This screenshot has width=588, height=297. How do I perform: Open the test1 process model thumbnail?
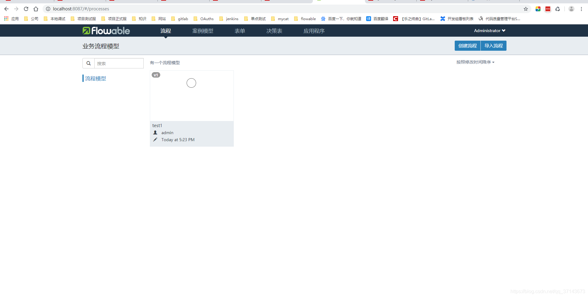[192, 96]
